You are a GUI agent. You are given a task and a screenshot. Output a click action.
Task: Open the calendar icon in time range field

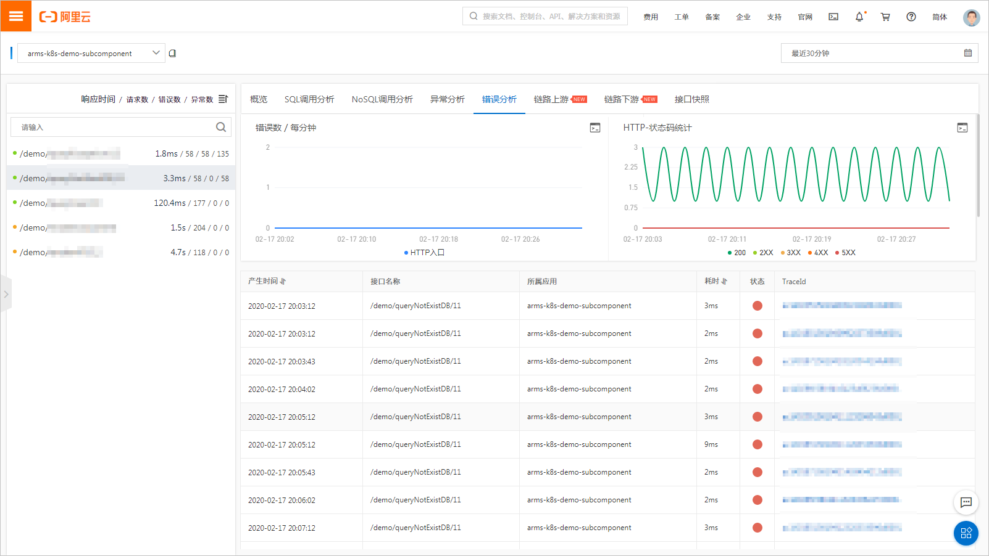tap(968, 53)
